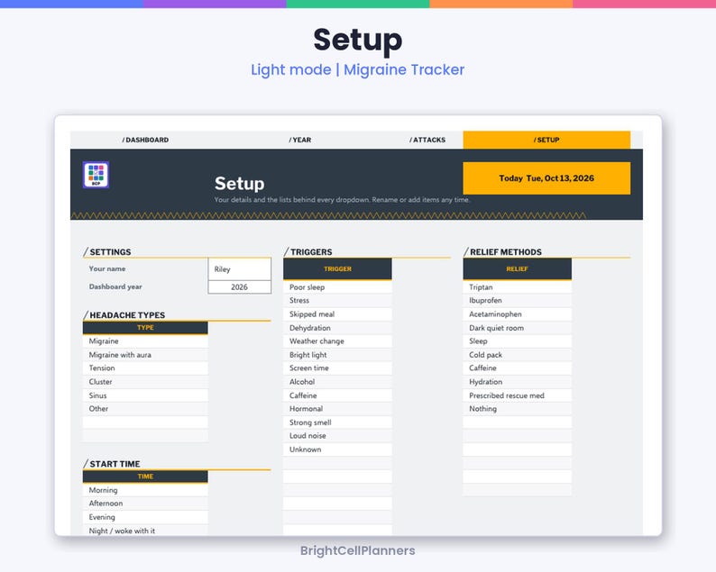Click the Bright light trigger cell

tap(337, 355)
